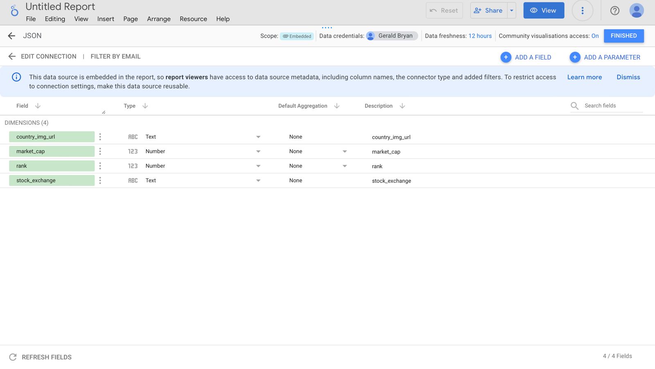Open the options menu for market_cap field

(x=100, y=151)
